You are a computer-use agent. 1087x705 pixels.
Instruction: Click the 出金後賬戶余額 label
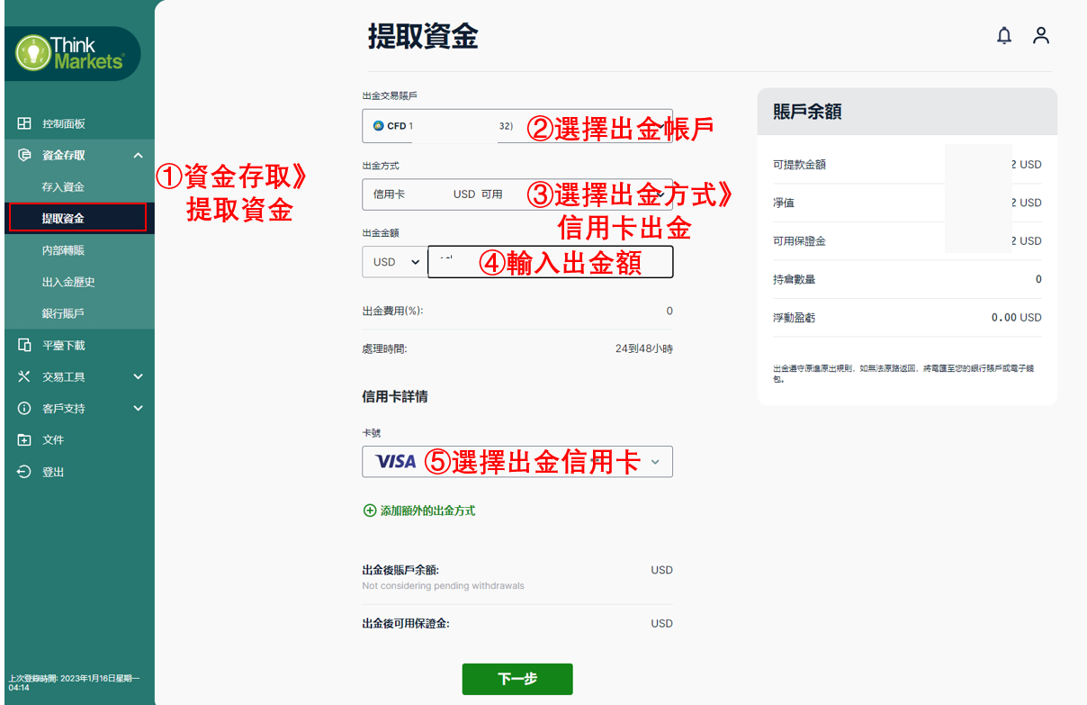tap(400, 570)
